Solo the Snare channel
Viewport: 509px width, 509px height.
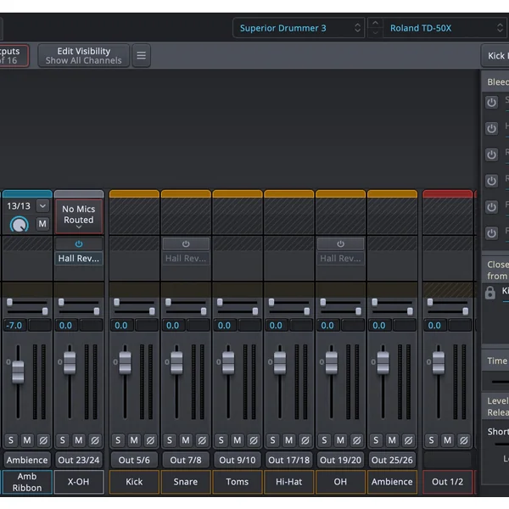pos(170,440)
